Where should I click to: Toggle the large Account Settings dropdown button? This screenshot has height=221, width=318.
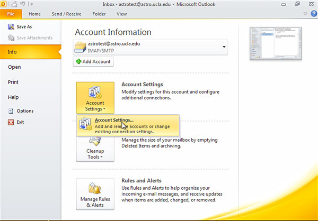[95, 98]
